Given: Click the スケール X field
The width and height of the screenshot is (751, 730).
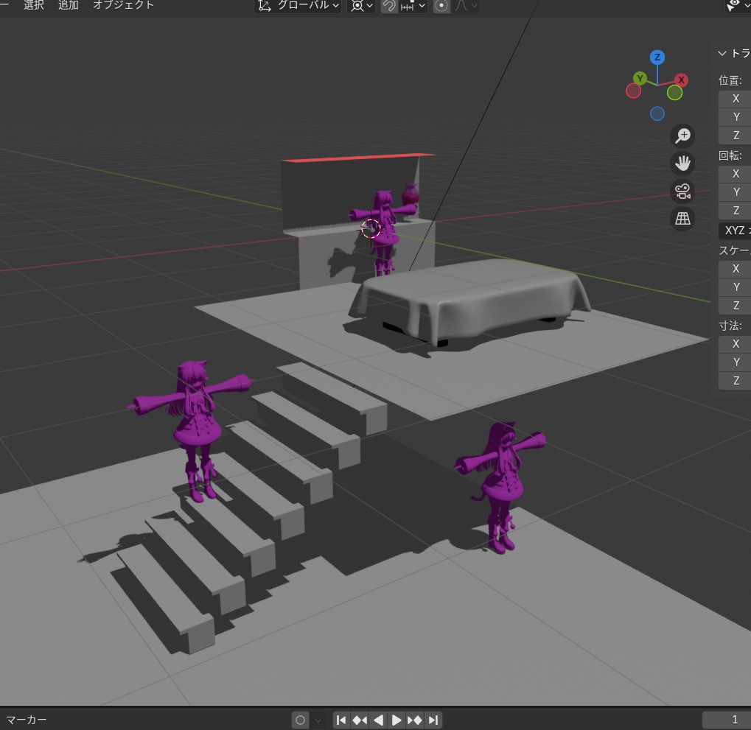Looking at the screenshot, I should coord(735,269).
